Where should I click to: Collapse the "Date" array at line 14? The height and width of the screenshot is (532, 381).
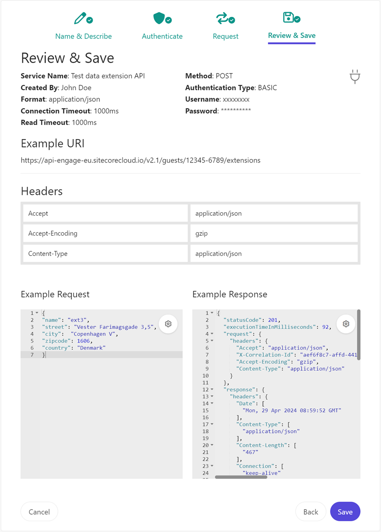click(212, 404)
